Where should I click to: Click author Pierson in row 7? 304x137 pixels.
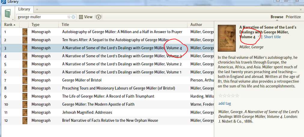(x=202, y=80)
